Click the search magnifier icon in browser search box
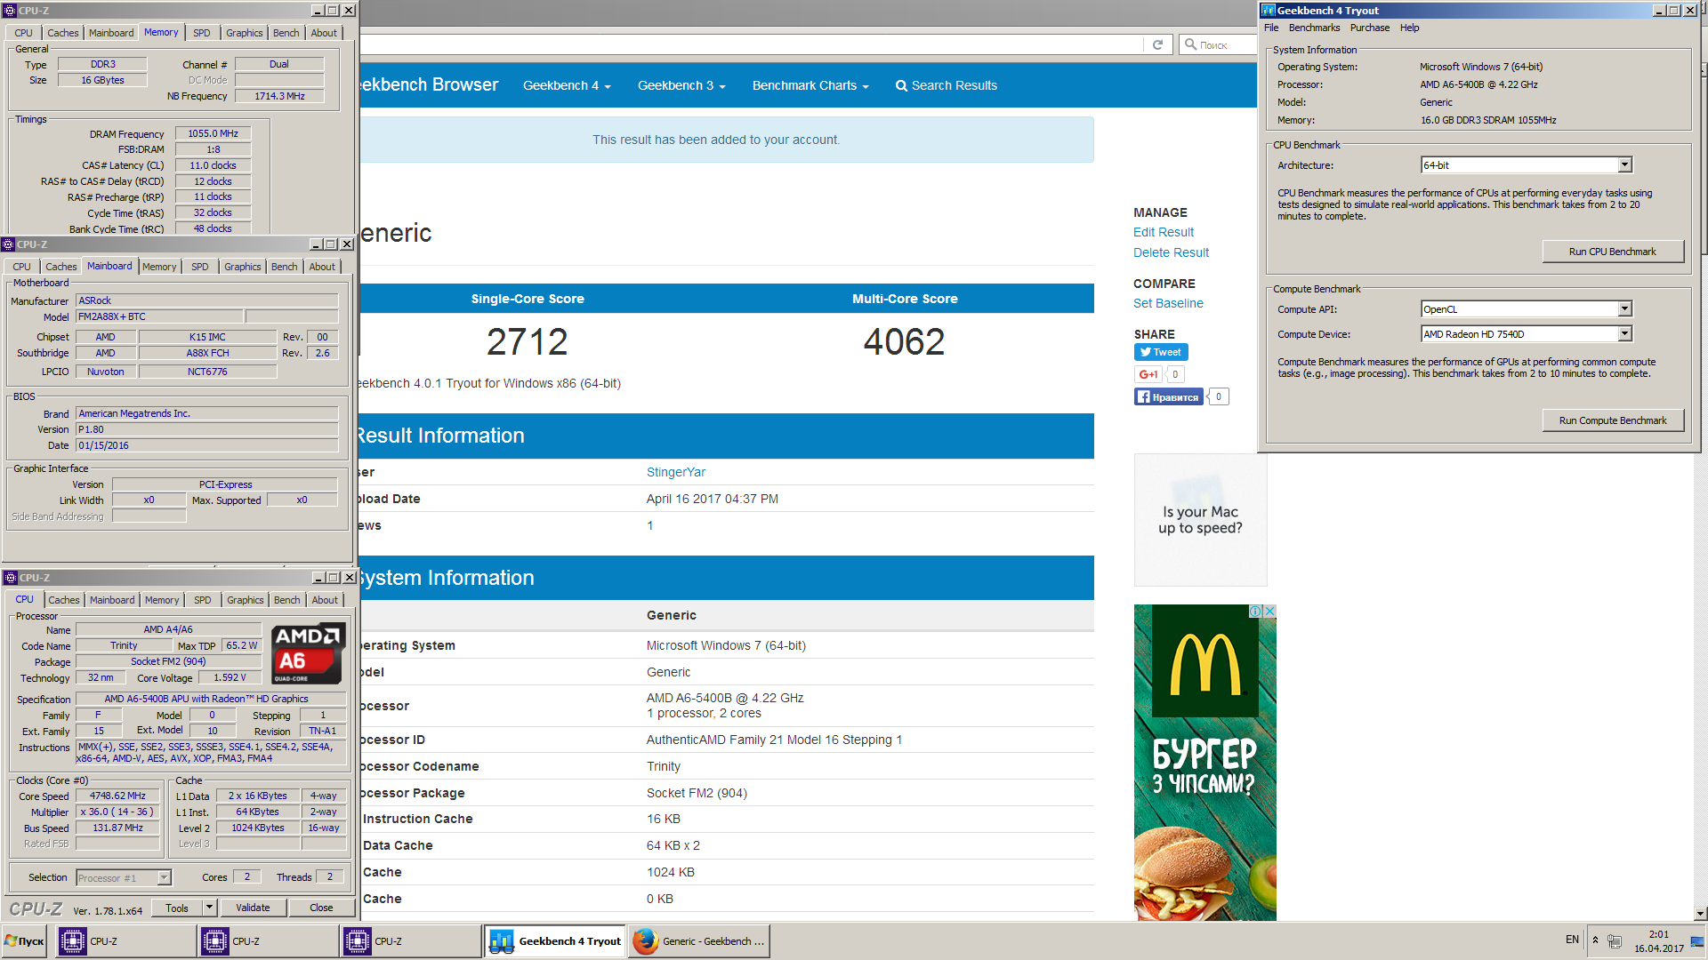Image resolution: width=1708 pixels, height=960 pixels. (1190, 44)
